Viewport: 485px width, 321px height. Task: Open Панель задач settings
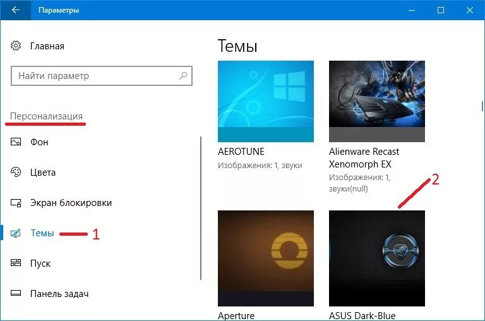pos(59,294)
